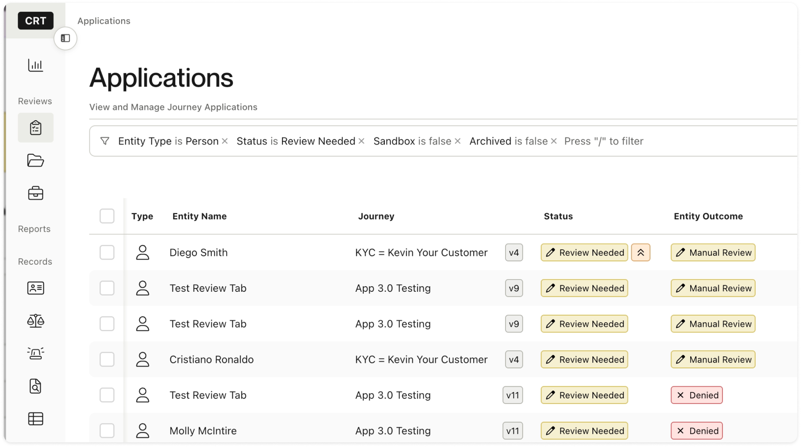Sort by the Entity Outcome column header
Image resolution: width=801 pixels, height=447 pixels.
tap(708, 216)
